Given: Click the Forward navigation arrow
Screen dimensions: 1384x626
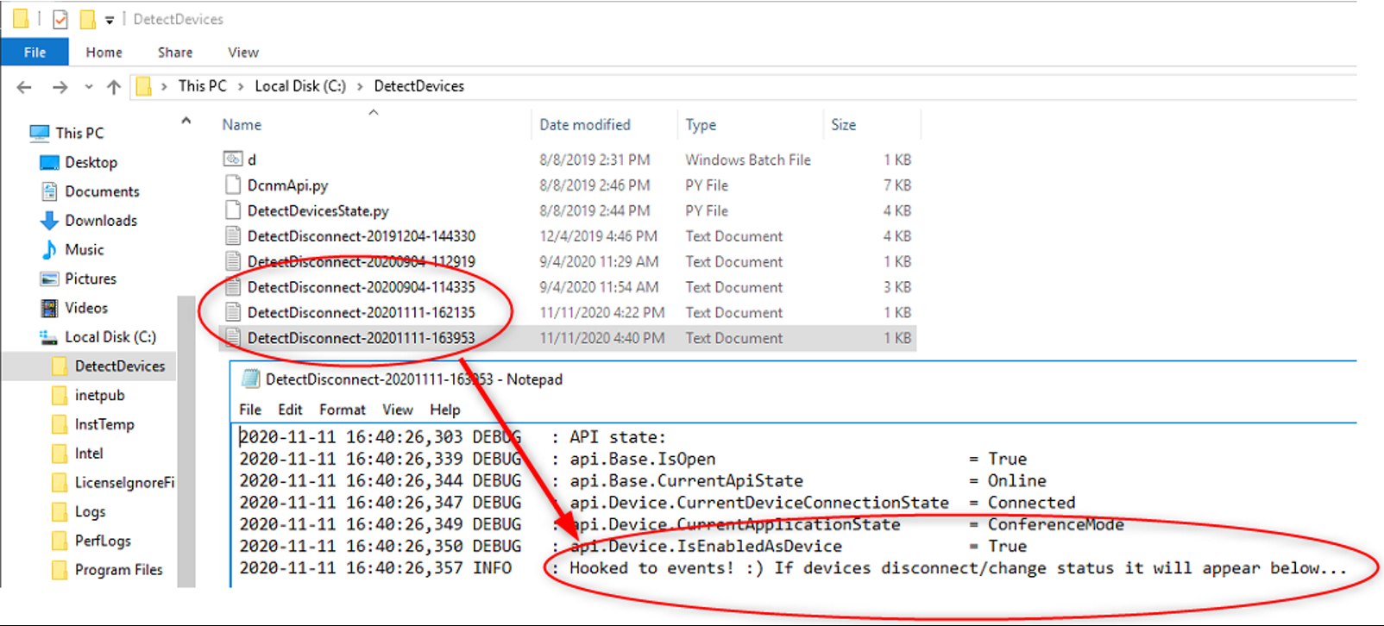Looking at the screenshot, I should tap(60, 87).
